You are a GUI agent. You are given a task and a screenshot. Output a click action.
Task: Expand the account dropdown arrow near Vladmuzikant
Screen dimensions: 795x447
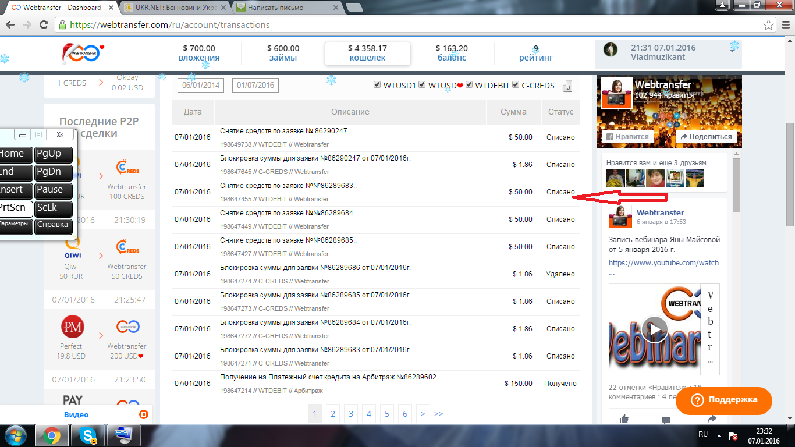733,51
